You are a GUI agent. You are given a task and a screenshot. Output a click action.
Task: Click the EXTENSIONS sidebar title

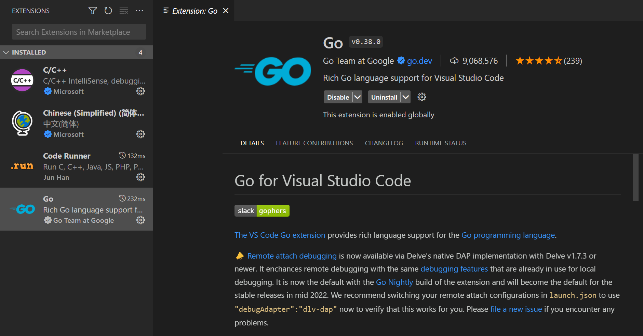(31, 11)
